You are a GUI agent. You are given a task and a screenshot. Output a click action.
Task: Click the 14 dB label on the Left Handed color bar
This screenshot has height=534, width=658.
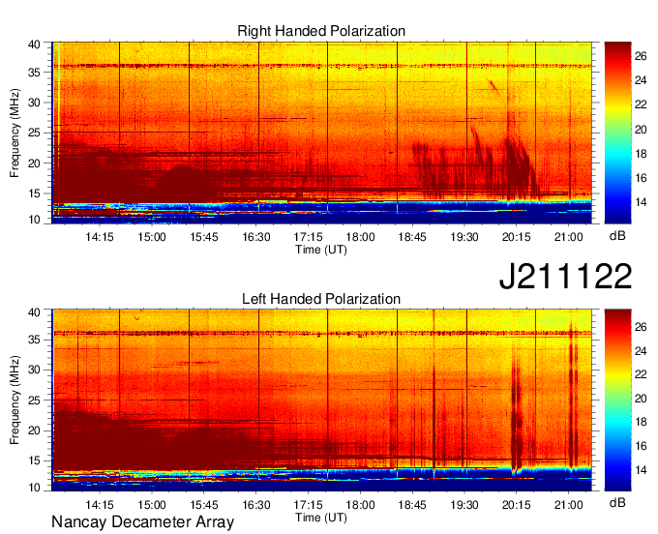641,470
